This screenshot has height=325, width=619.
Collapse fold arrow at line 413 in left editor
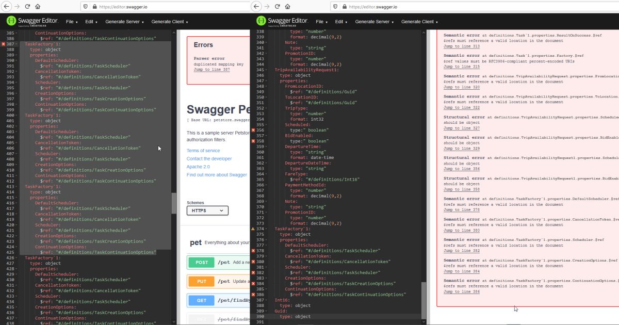17,186
